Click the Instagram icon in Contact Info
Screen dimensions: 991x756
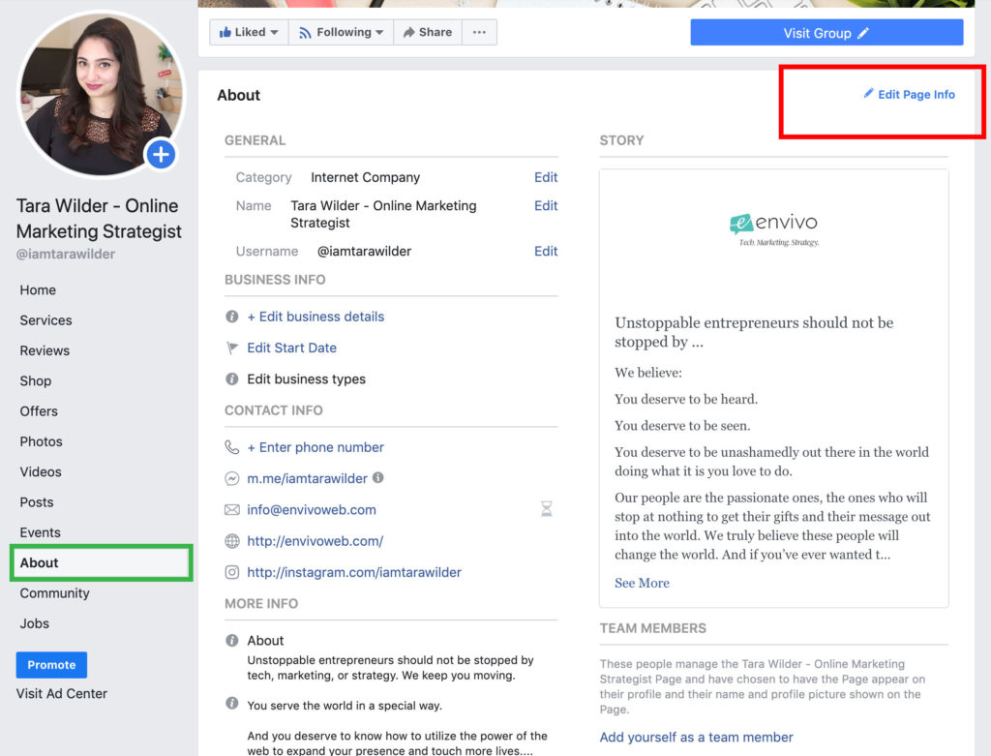click(232, 572)
